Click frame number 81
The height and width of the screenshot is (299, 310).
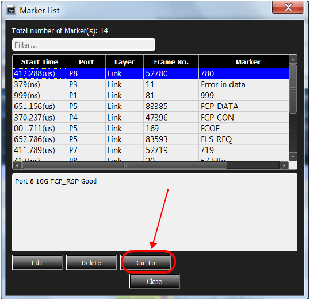[171, 95]
